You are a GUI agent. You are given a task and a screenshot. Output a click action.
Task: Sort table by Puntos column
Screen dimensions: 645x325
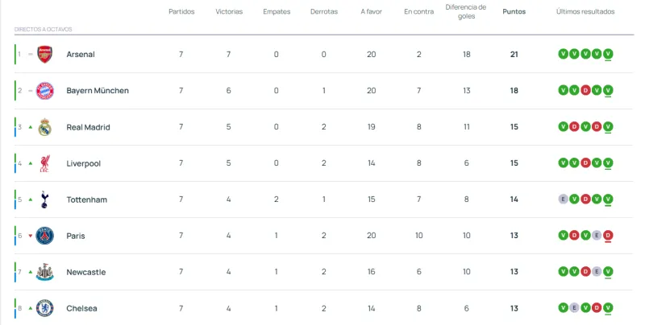514,12
